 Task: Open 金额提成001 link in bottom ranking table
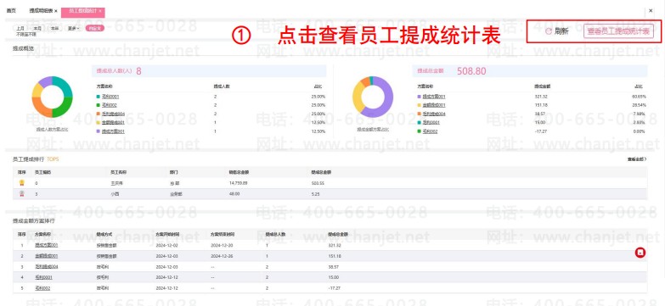click(x=46, y=256)
